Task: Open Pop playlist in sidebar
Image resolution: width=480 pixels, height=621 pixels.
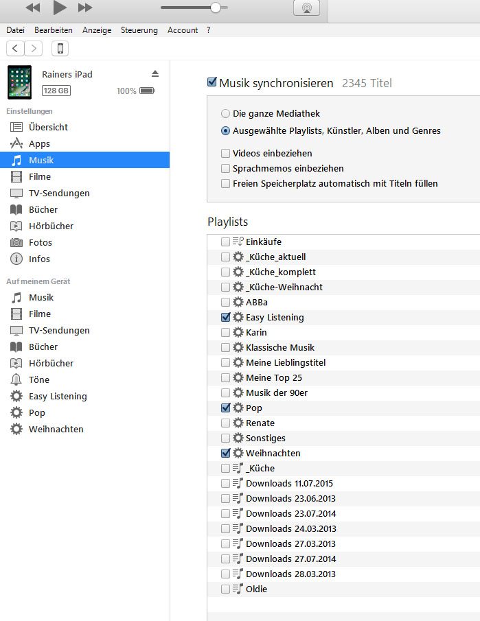Action: (85, 412)
